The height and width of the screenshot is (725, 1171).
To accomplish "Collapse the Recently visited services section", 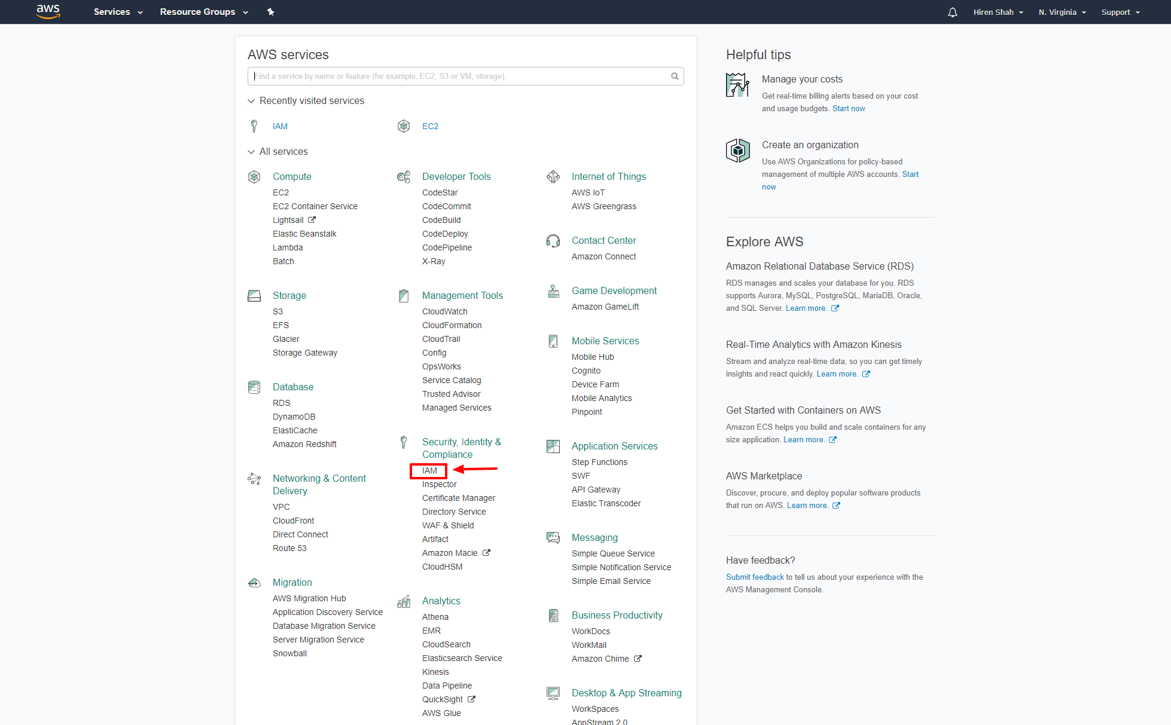I will coord(306,100).
